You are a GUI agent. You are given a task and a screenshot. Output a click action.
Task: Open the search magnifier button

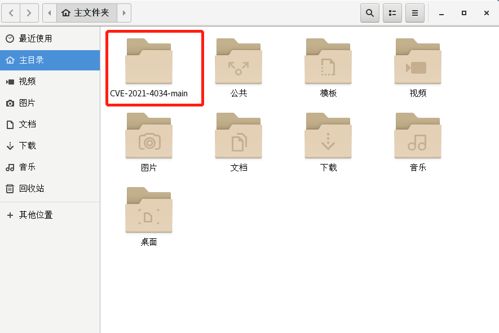tap(370, 13)
